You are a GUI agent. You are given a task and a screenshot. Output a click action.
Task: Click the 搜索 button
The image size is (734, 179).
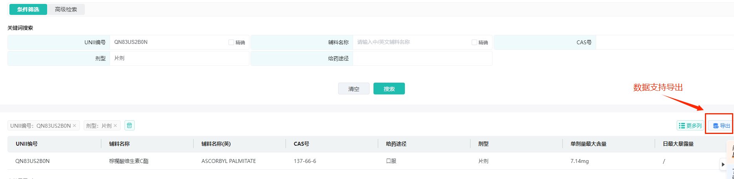(x=389, y=89)
